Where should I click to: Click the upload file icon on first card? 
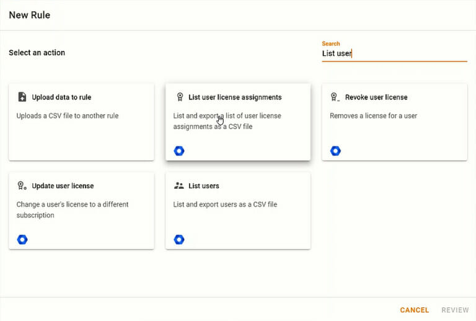(22, 97)
